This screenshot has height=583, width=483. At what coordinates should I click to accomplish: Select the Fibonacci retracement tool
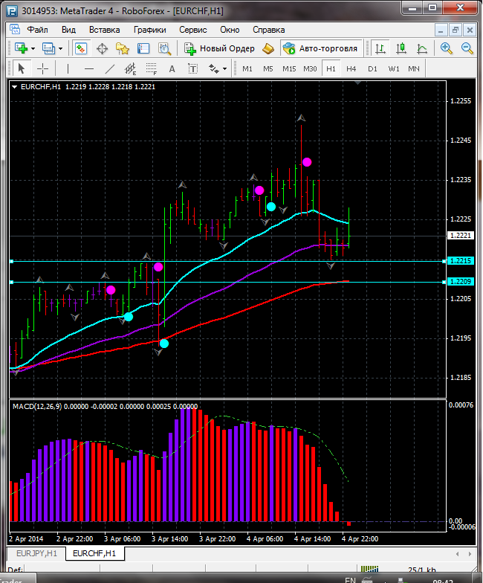152,68
